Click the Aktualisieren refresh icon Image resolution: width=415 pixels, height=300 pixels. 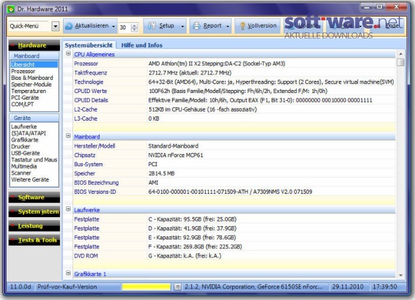click(69, 26)
